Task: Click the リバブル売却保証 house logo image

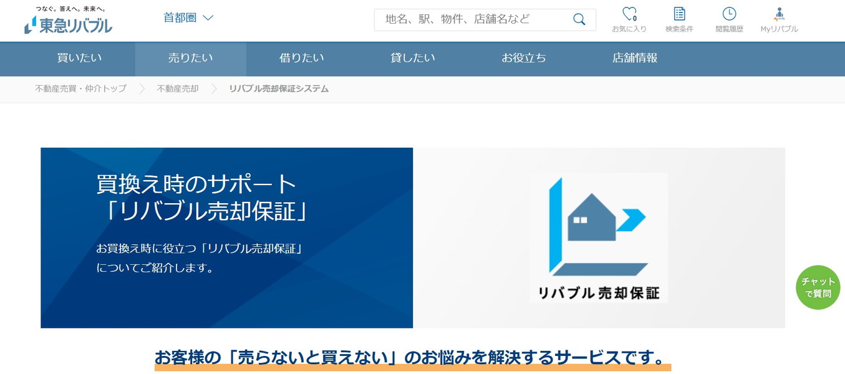Action: tap(599, 237)
